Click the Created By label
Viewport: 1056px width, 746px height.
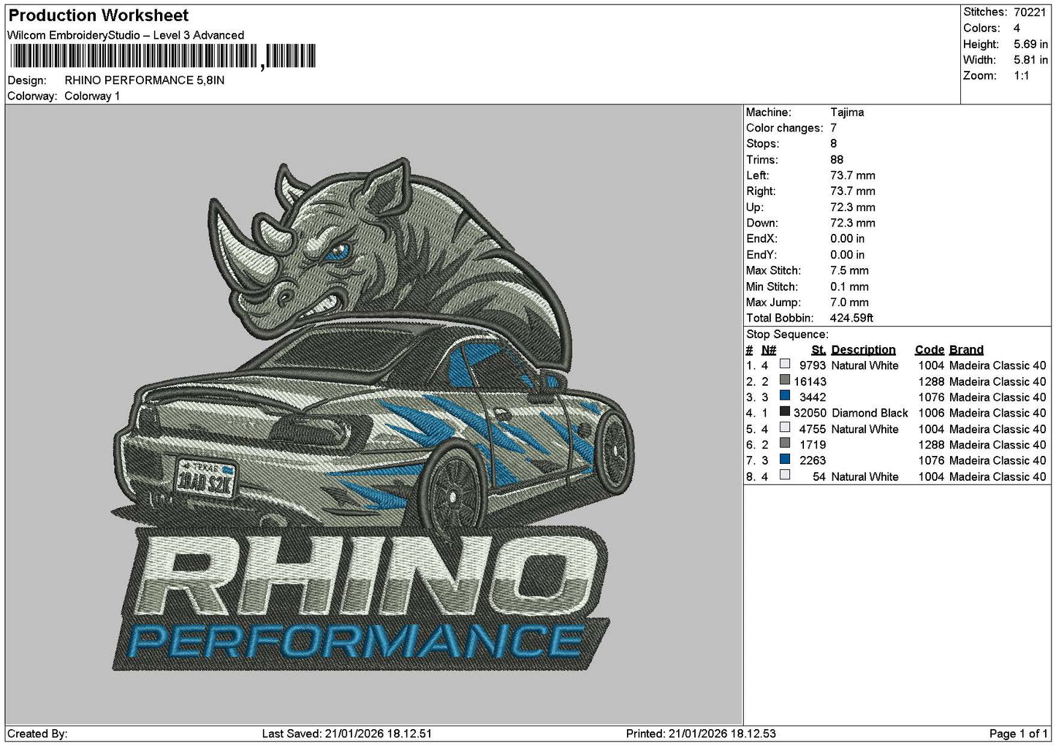(37, 734)
